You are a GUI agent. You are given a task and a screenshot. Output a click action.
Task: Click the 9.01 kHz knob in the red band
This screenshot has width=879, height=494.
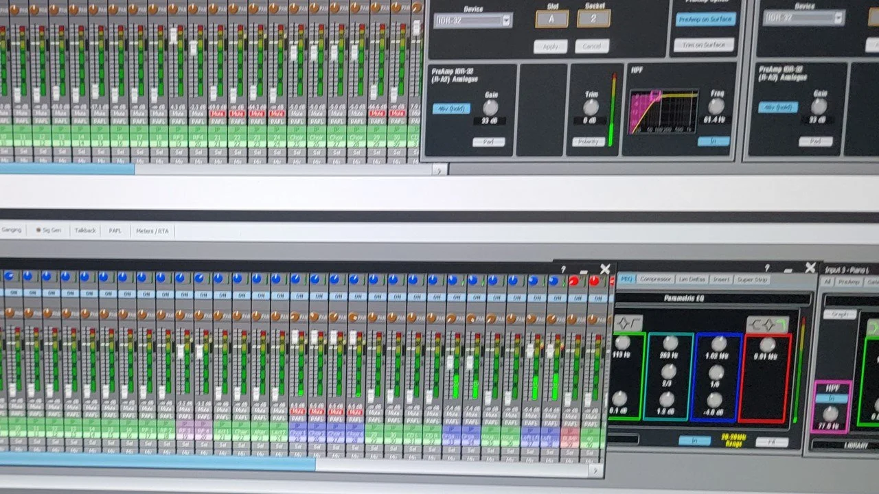[768, 344]
